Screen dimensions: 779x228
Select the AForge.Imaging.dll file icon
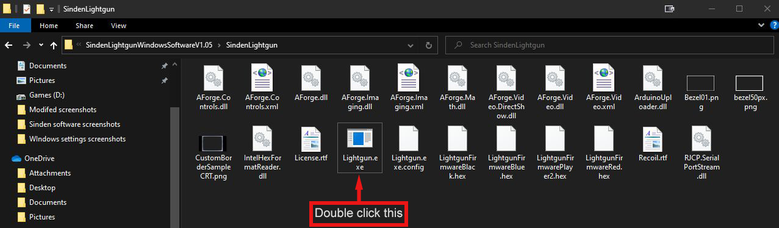click(359, 77)
